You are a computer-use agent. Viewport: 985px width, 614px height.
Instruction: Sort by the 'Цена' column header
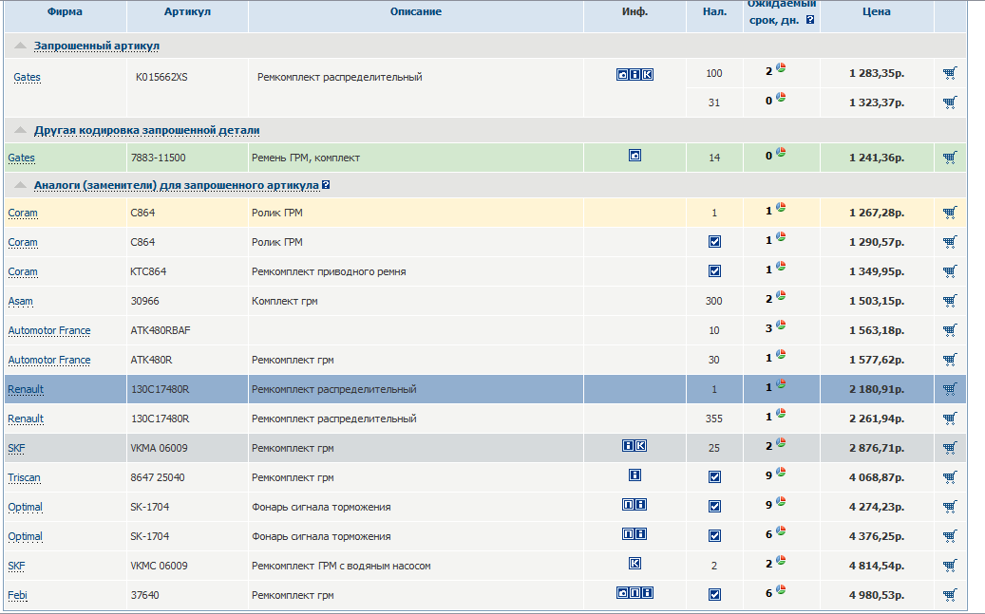click(876, 12)
